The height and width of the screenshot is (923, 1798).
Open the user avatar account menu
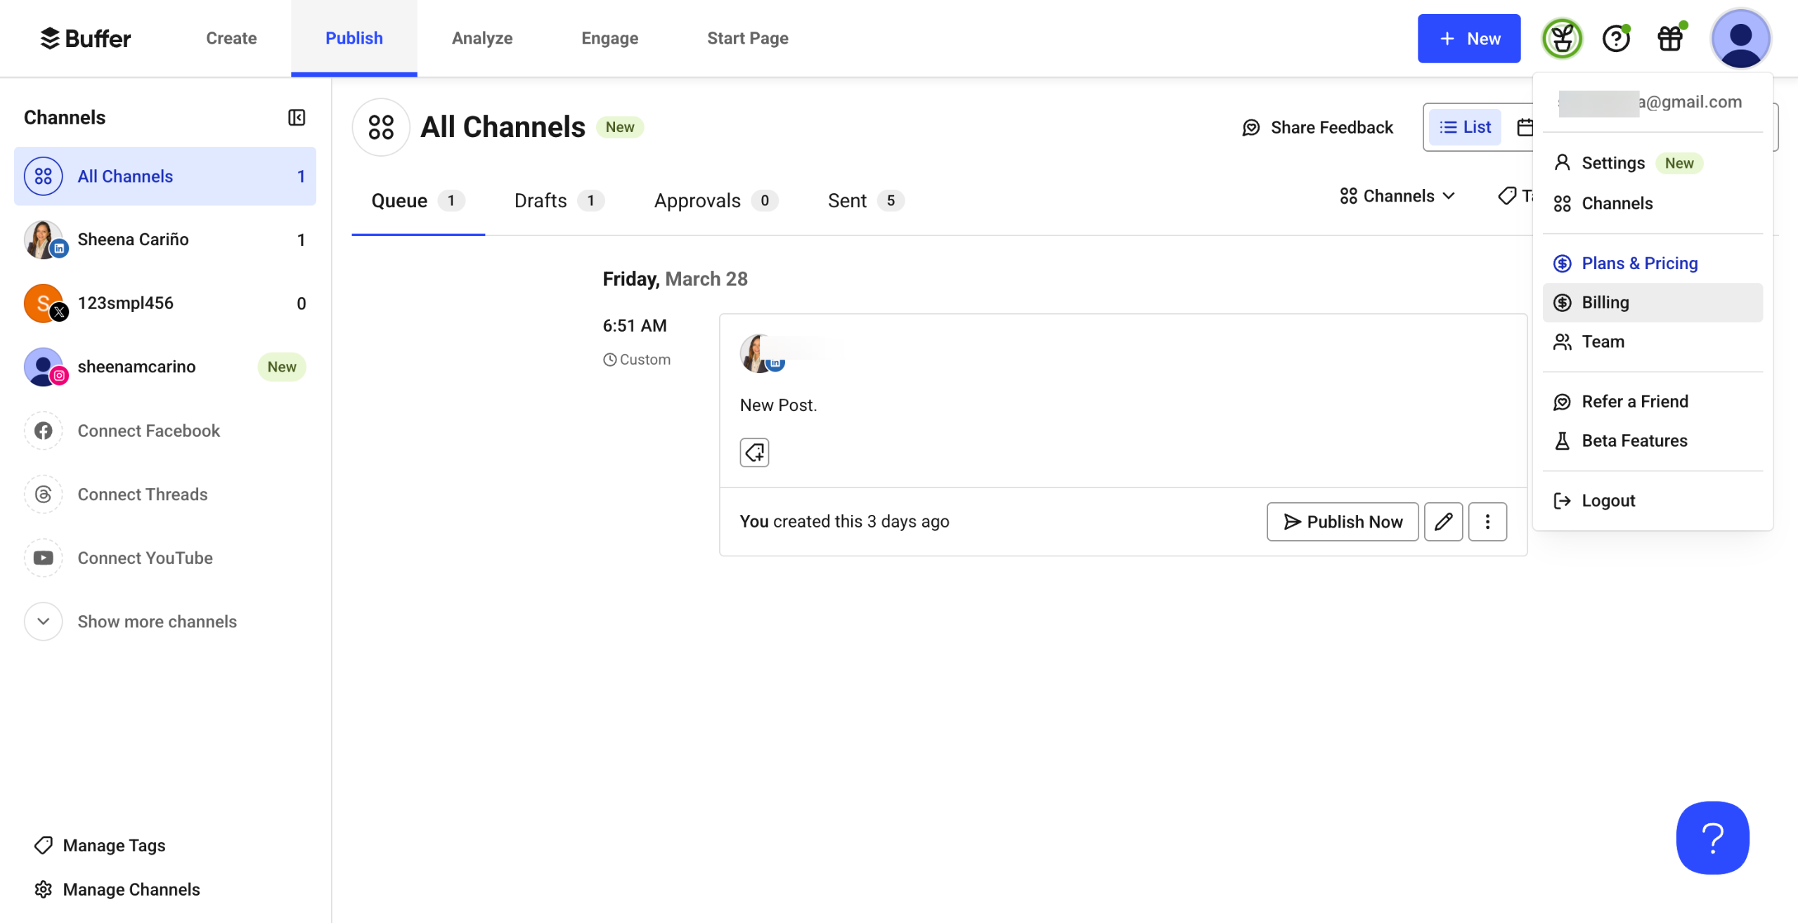1740,39
